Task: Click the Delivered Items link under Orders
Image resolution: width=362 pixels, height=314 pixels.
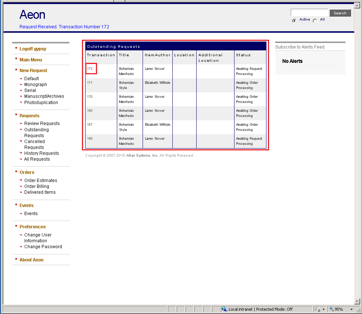Action: pos(40,192)
